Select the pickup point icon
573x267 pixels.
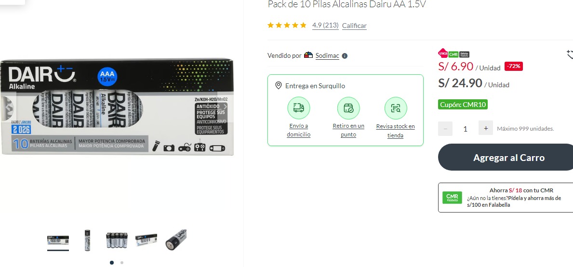coord(348,108)
